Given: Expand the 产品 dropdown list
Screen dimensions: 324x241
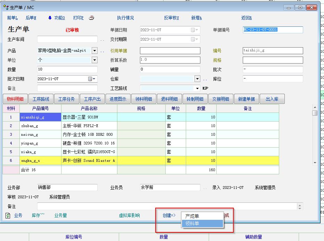Looking at the screenshot, I should 94,51.
